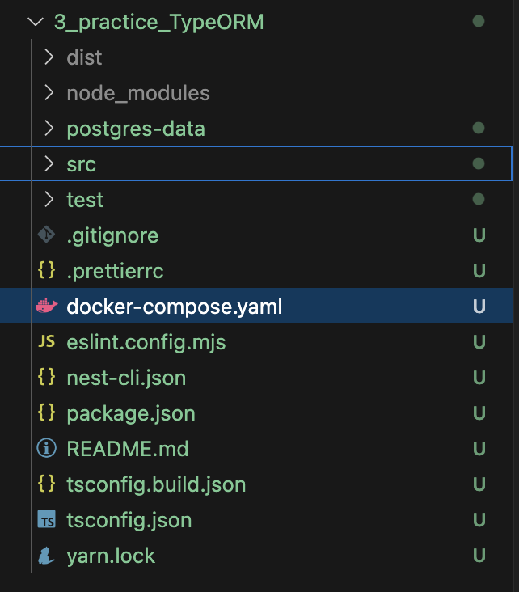
Task: Collapse the 3_practice_TypeORM root folder
Action: pyautogui.click(x=34, y=22)
